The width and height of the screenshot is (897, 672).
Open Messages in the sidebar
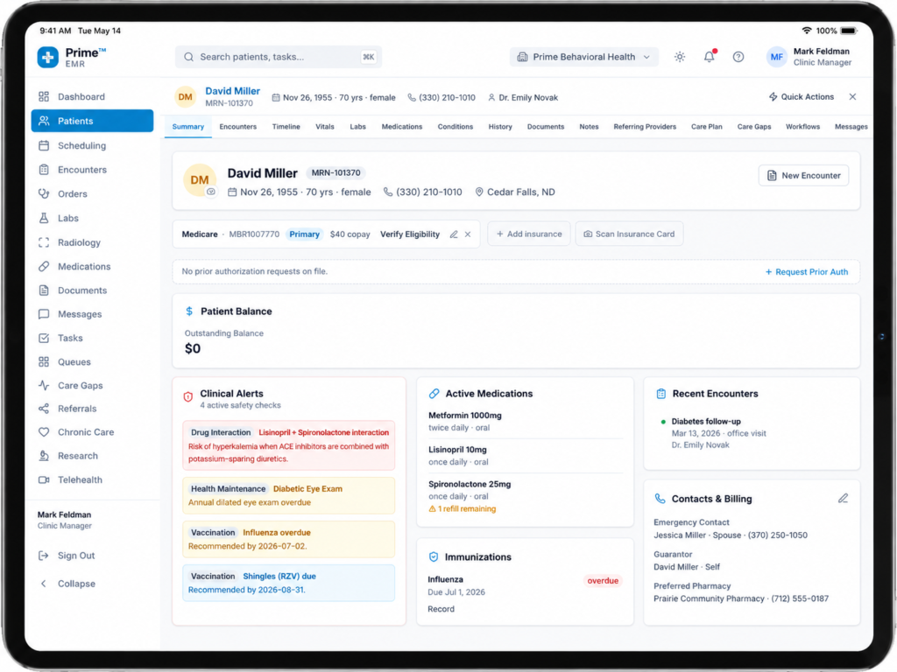tap(92, 314)
